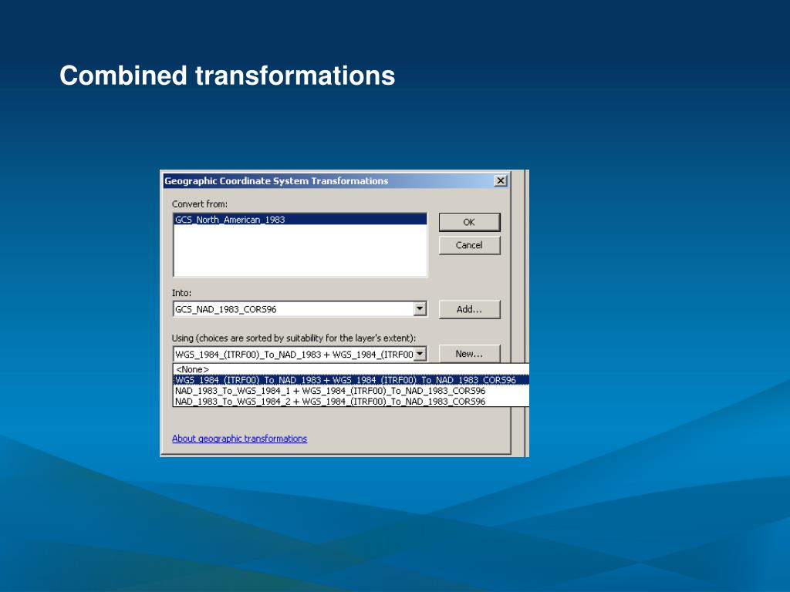The image size is (790, 592).
Task: Select NAD_1983_To_WGS_1984_1 combined transformation option
Action: tap(351, 391)
